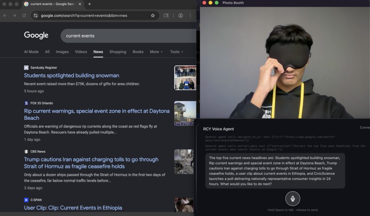Open Students spotlighted building snowman headline
The image size is (370, 216).
pos(72,76)
